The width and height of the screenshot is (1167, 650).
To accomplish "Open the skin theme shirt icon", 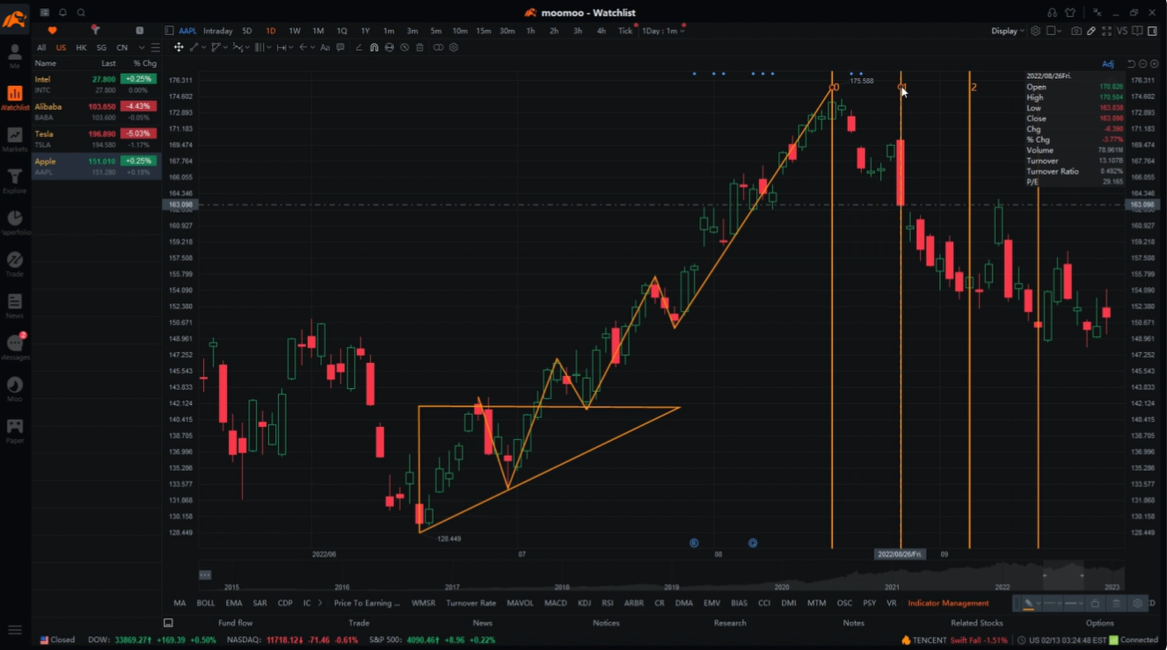I will click(1070, 12).
